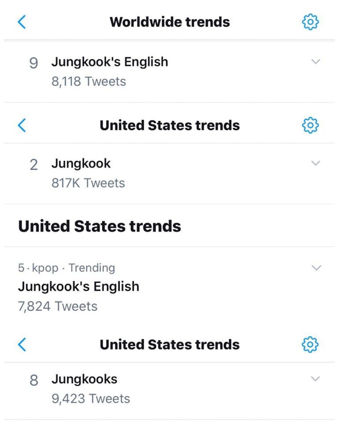
Task: Open the Jungkook trend ranked number 2
Action: pyautogui.click(x=81, y=163)
